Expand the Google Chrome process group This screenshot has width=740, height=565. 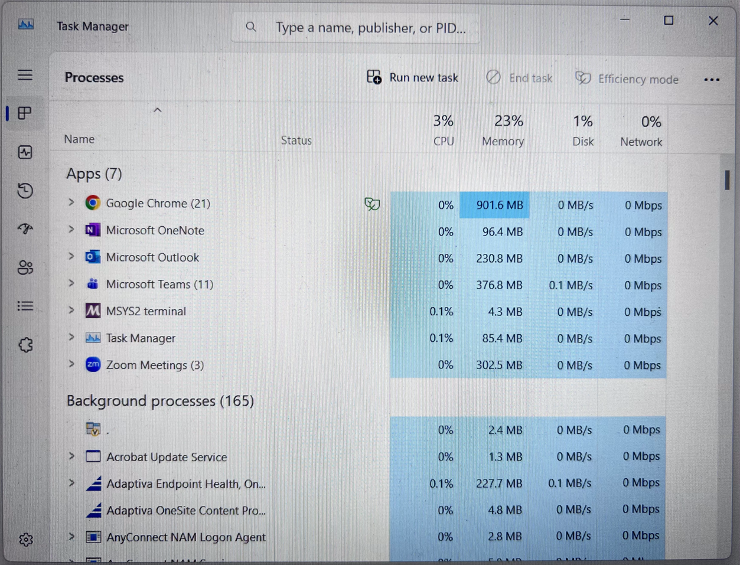71,203
